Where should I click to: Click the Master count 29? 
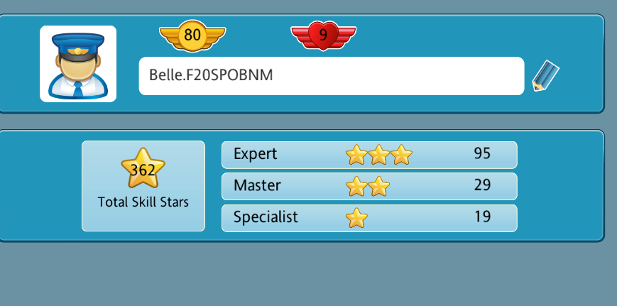(482, 185)
